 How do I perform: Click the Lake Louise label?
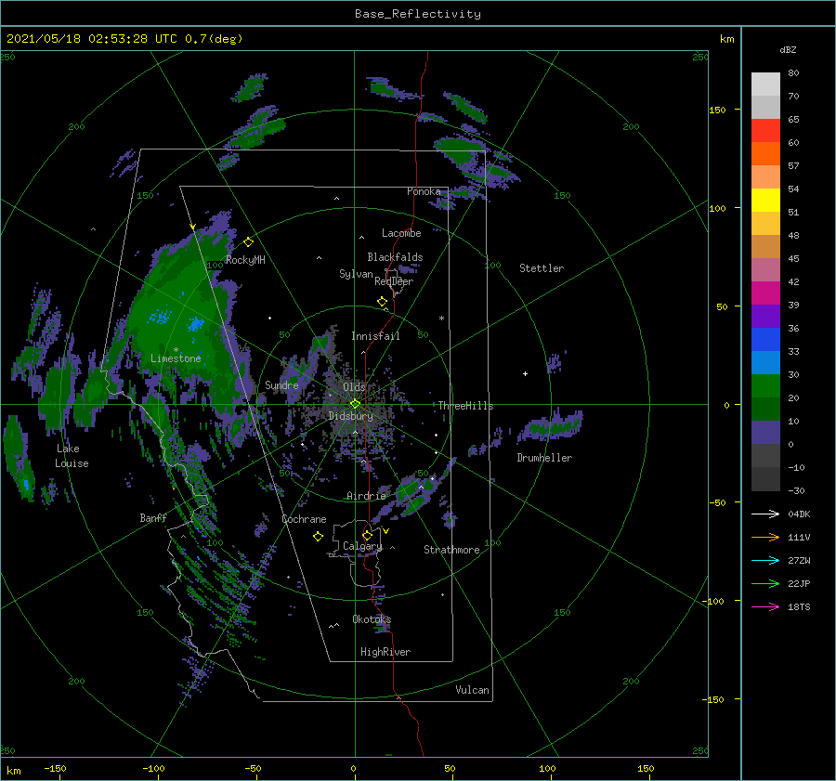(x=72, y=456)
